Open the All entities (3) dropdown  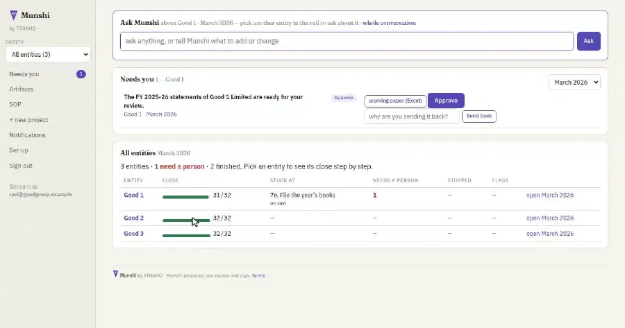tap(48, 55)
